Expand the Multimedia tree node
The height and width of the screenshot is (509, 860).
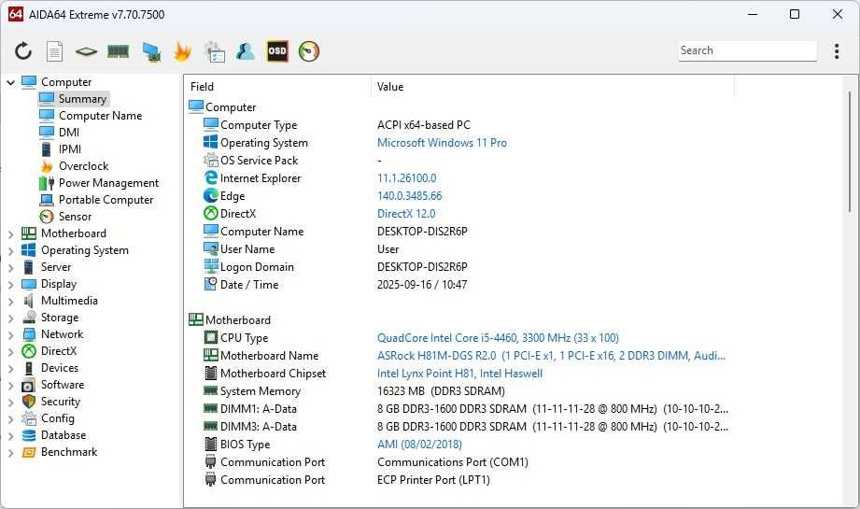click(x=11, y=302)
